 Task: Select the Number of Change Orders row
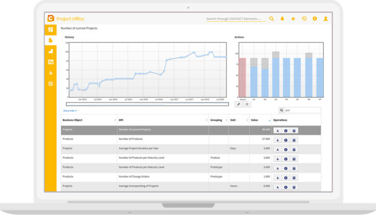pos(190,178)
